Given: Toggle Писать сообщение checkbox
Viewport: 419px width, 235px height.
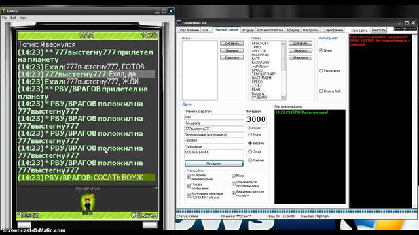Looking at the screenshot, I should pos(189,186).
